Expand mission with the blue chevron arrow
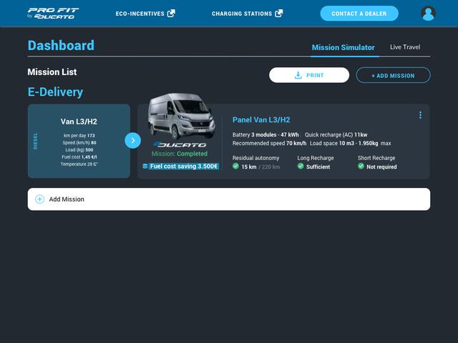458x343 pixels. [x=133, y=141]
